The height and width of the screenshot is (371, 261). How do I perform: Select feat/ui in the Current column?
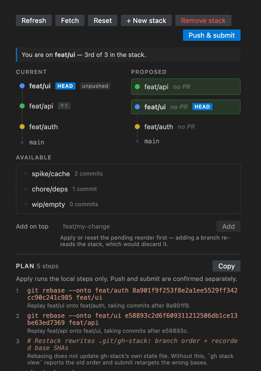[x=40, y=86]
